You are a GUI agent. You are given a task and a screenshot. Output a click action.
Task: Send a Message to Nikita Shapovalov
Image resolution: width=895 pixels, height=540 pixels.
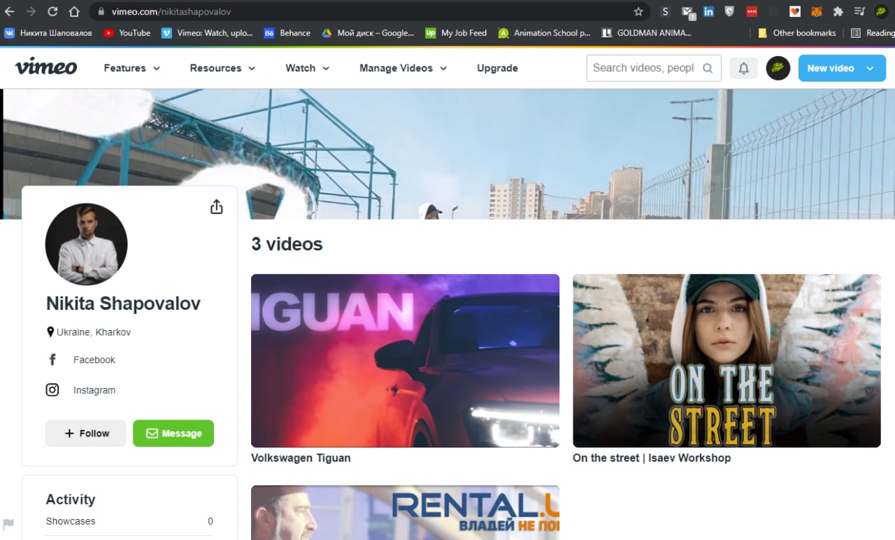tap(173, 433)
